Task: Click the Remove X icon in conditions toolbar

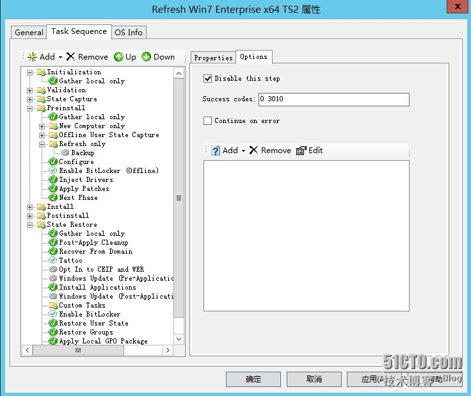Action: [x=253, y=150]
